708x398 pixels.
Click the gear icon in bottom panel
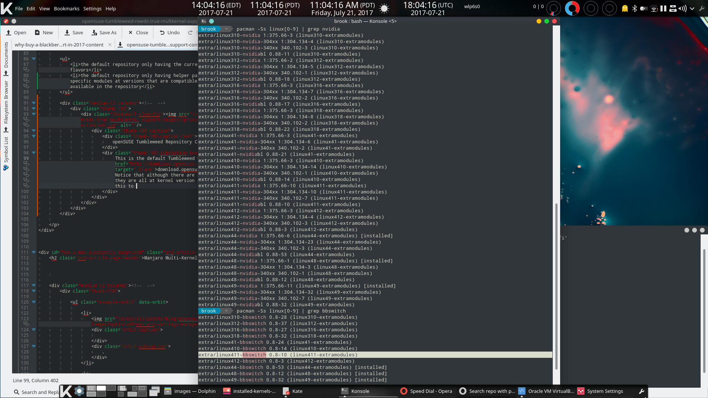click(79, 391)
